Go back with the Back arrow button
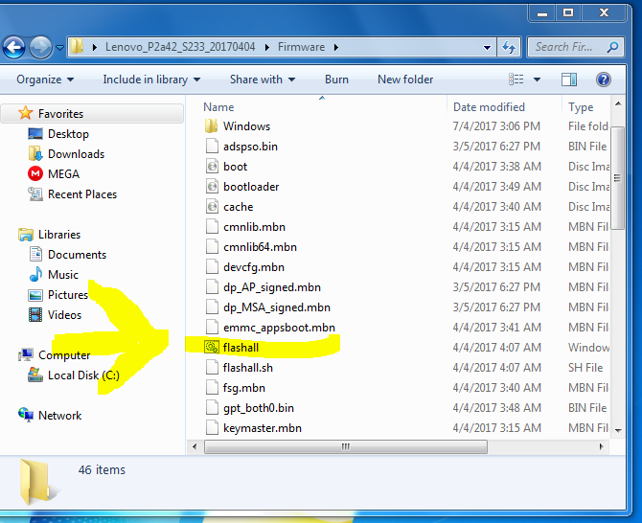The image size is (642, 523). [x=14, y=47]
